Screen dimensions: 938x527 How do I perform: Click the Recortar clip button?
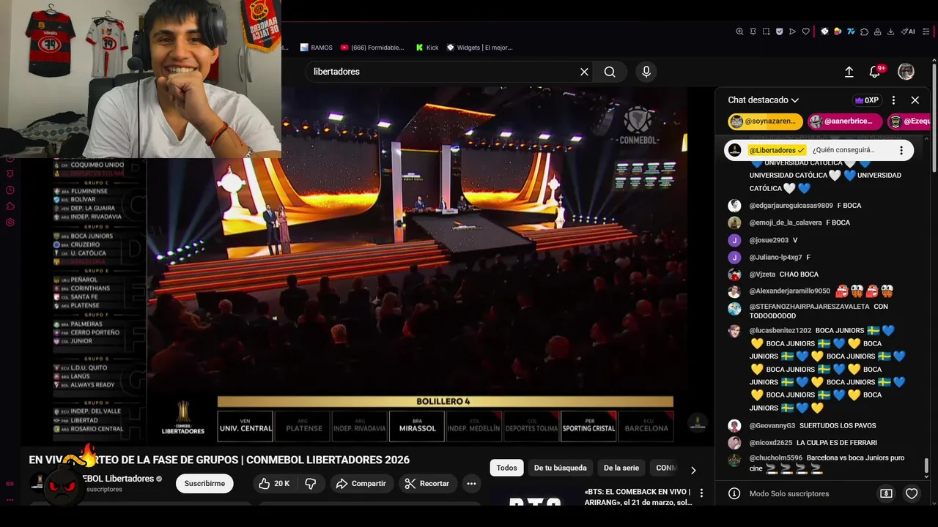tap(427, 483)
